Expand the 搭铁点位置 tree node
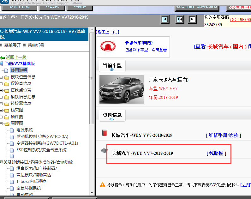This screenshot has width=251, height=199. click(1, 91)
